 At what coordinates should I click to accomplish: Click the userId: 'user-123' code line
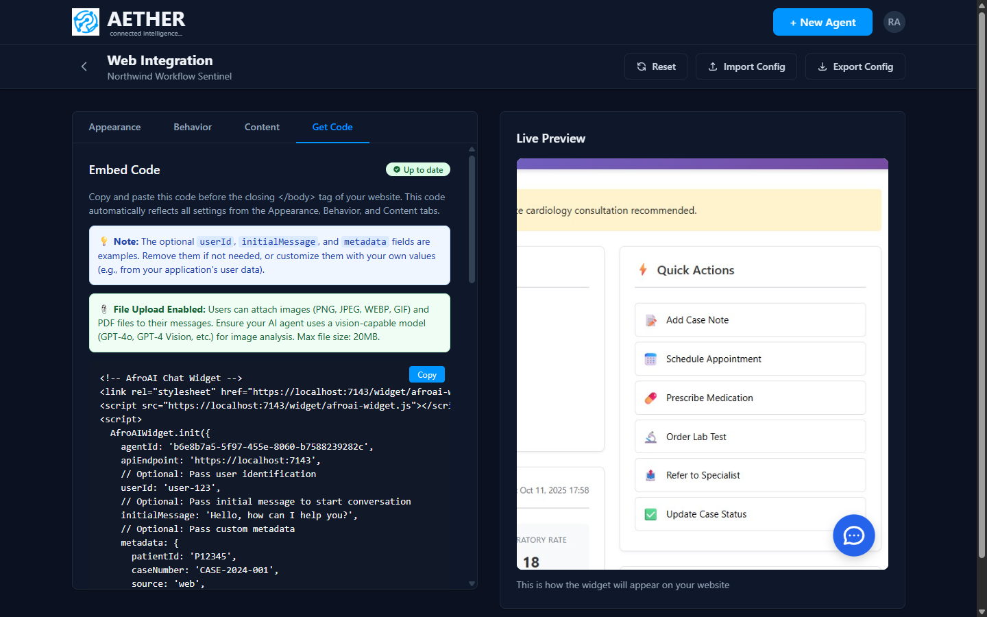pos(171,487)
